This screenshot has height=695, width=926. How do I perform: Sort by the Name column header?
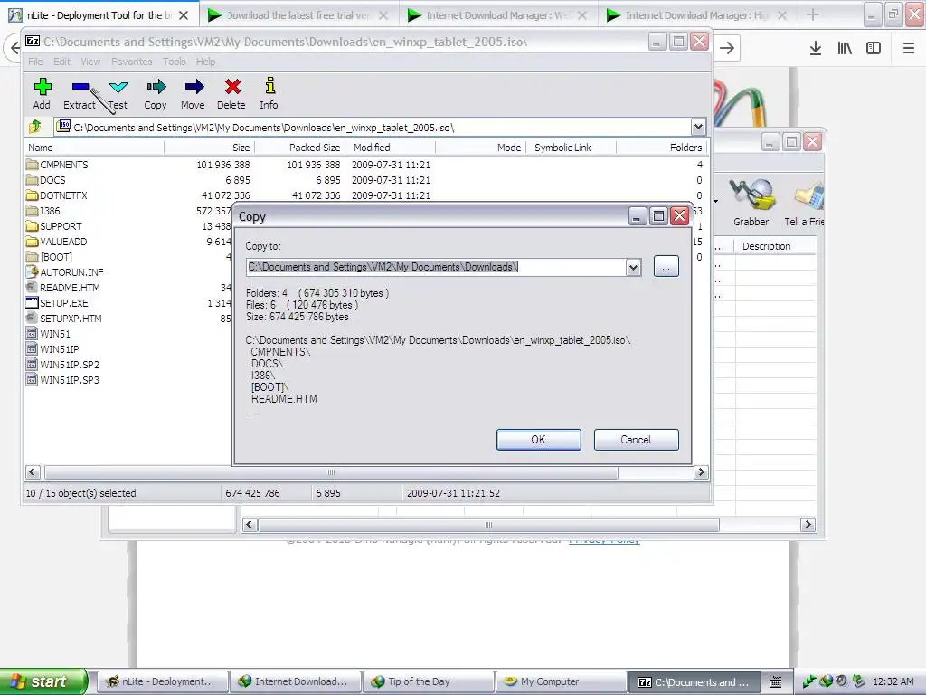pos(94,148)
